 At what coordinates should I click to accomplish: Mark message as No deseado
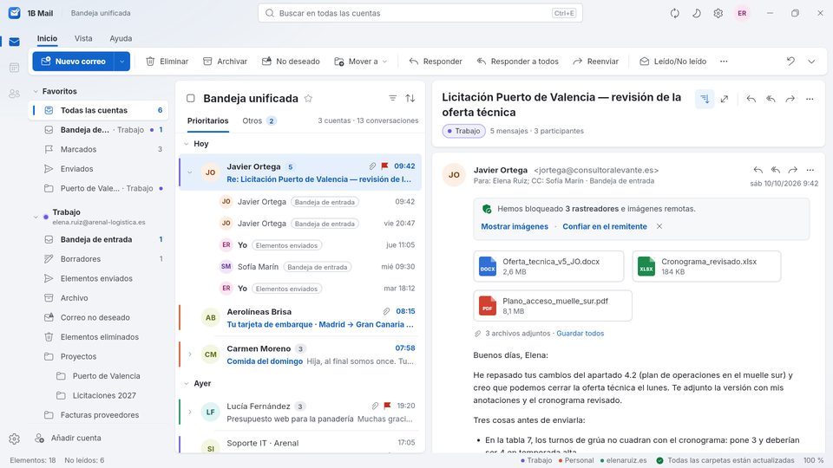[x=291, y=62]
